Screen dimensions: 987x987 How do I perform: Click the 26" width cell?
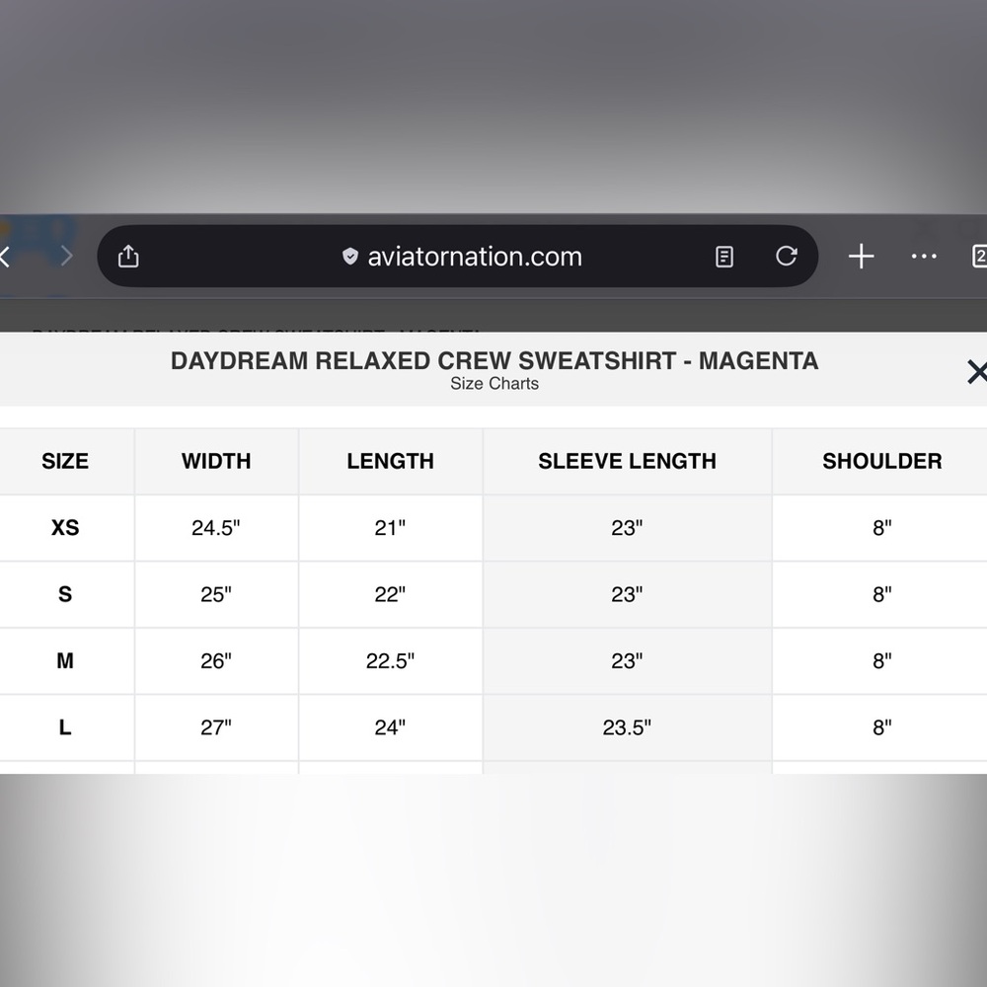(216, 661)
